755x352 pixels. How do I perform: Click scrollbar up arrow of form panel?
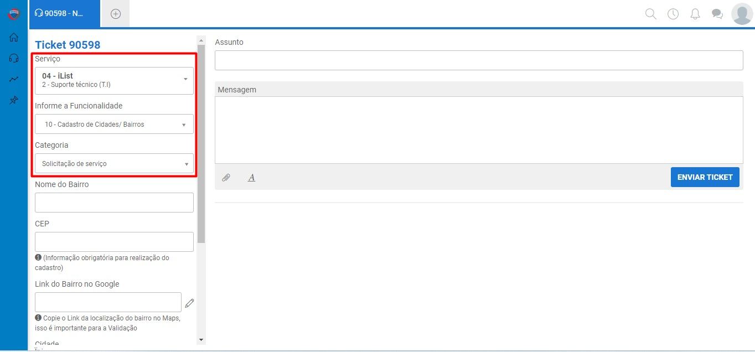pos(201,40)
